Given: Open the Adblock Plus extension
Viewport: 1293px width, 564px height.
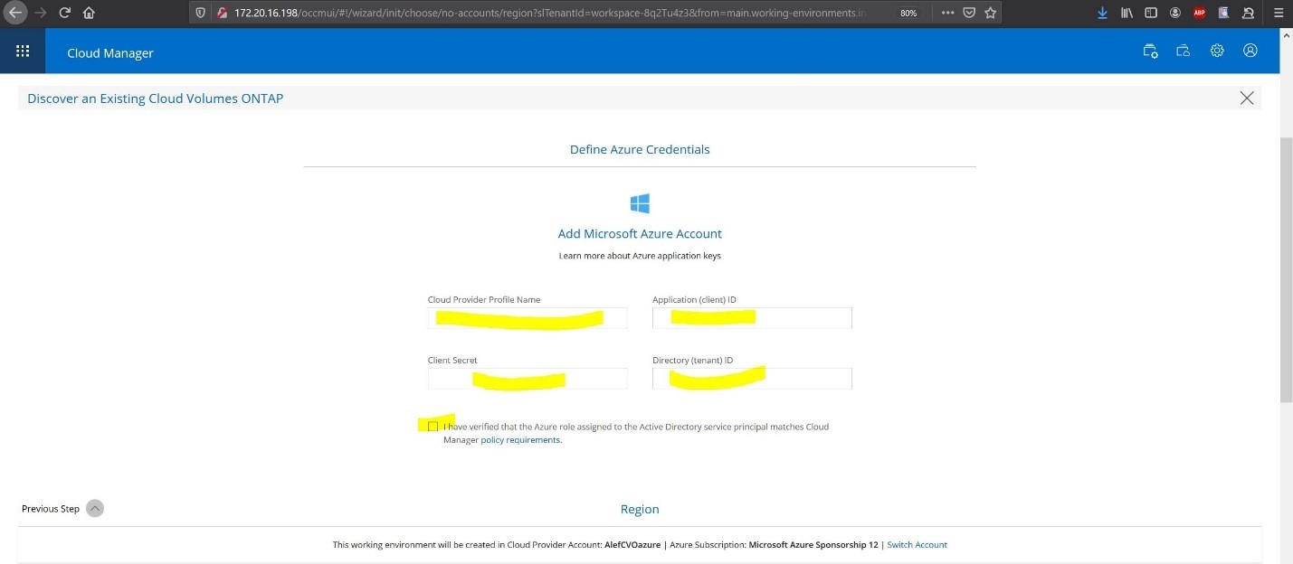Looking at the screenshot, I should (x=1200, y=14).
